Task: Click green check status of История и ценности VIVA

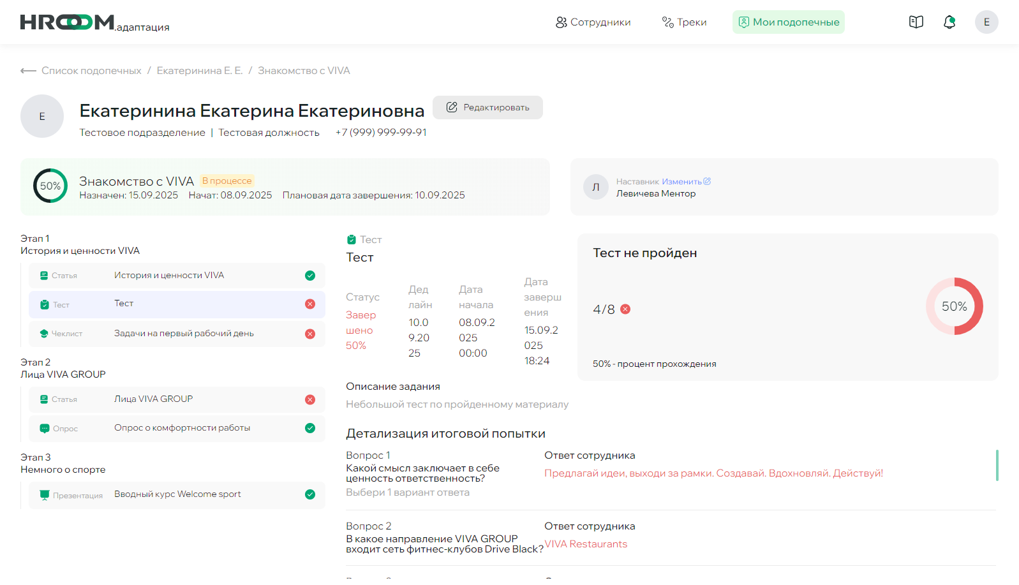Action: [310, 276]
